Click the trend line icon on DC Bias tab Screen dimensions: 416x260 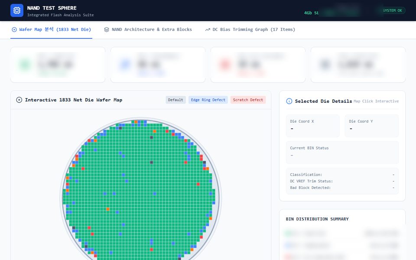pos(208,30)
